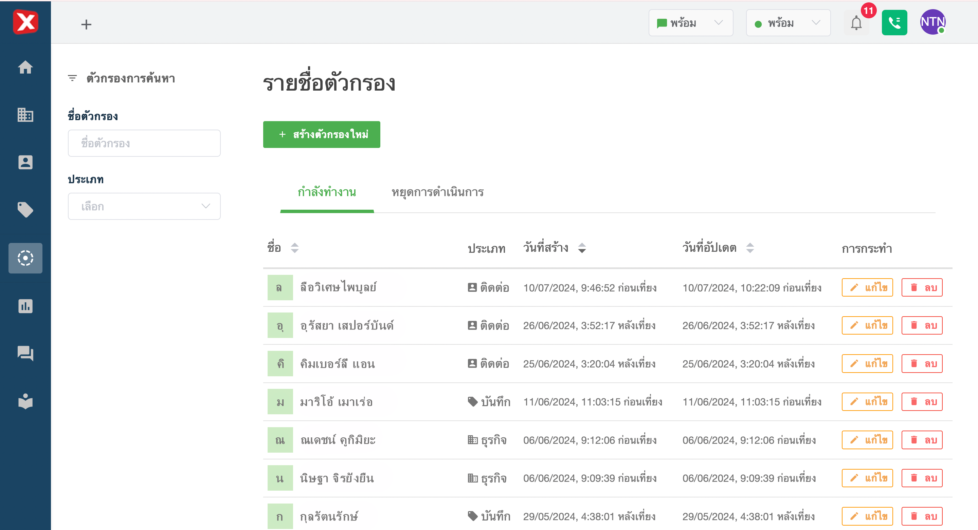The height and width of the screenshot is (530, 978).
Task: Expand the green dot พร้อม availability dropdown
Action: [788, 23]
